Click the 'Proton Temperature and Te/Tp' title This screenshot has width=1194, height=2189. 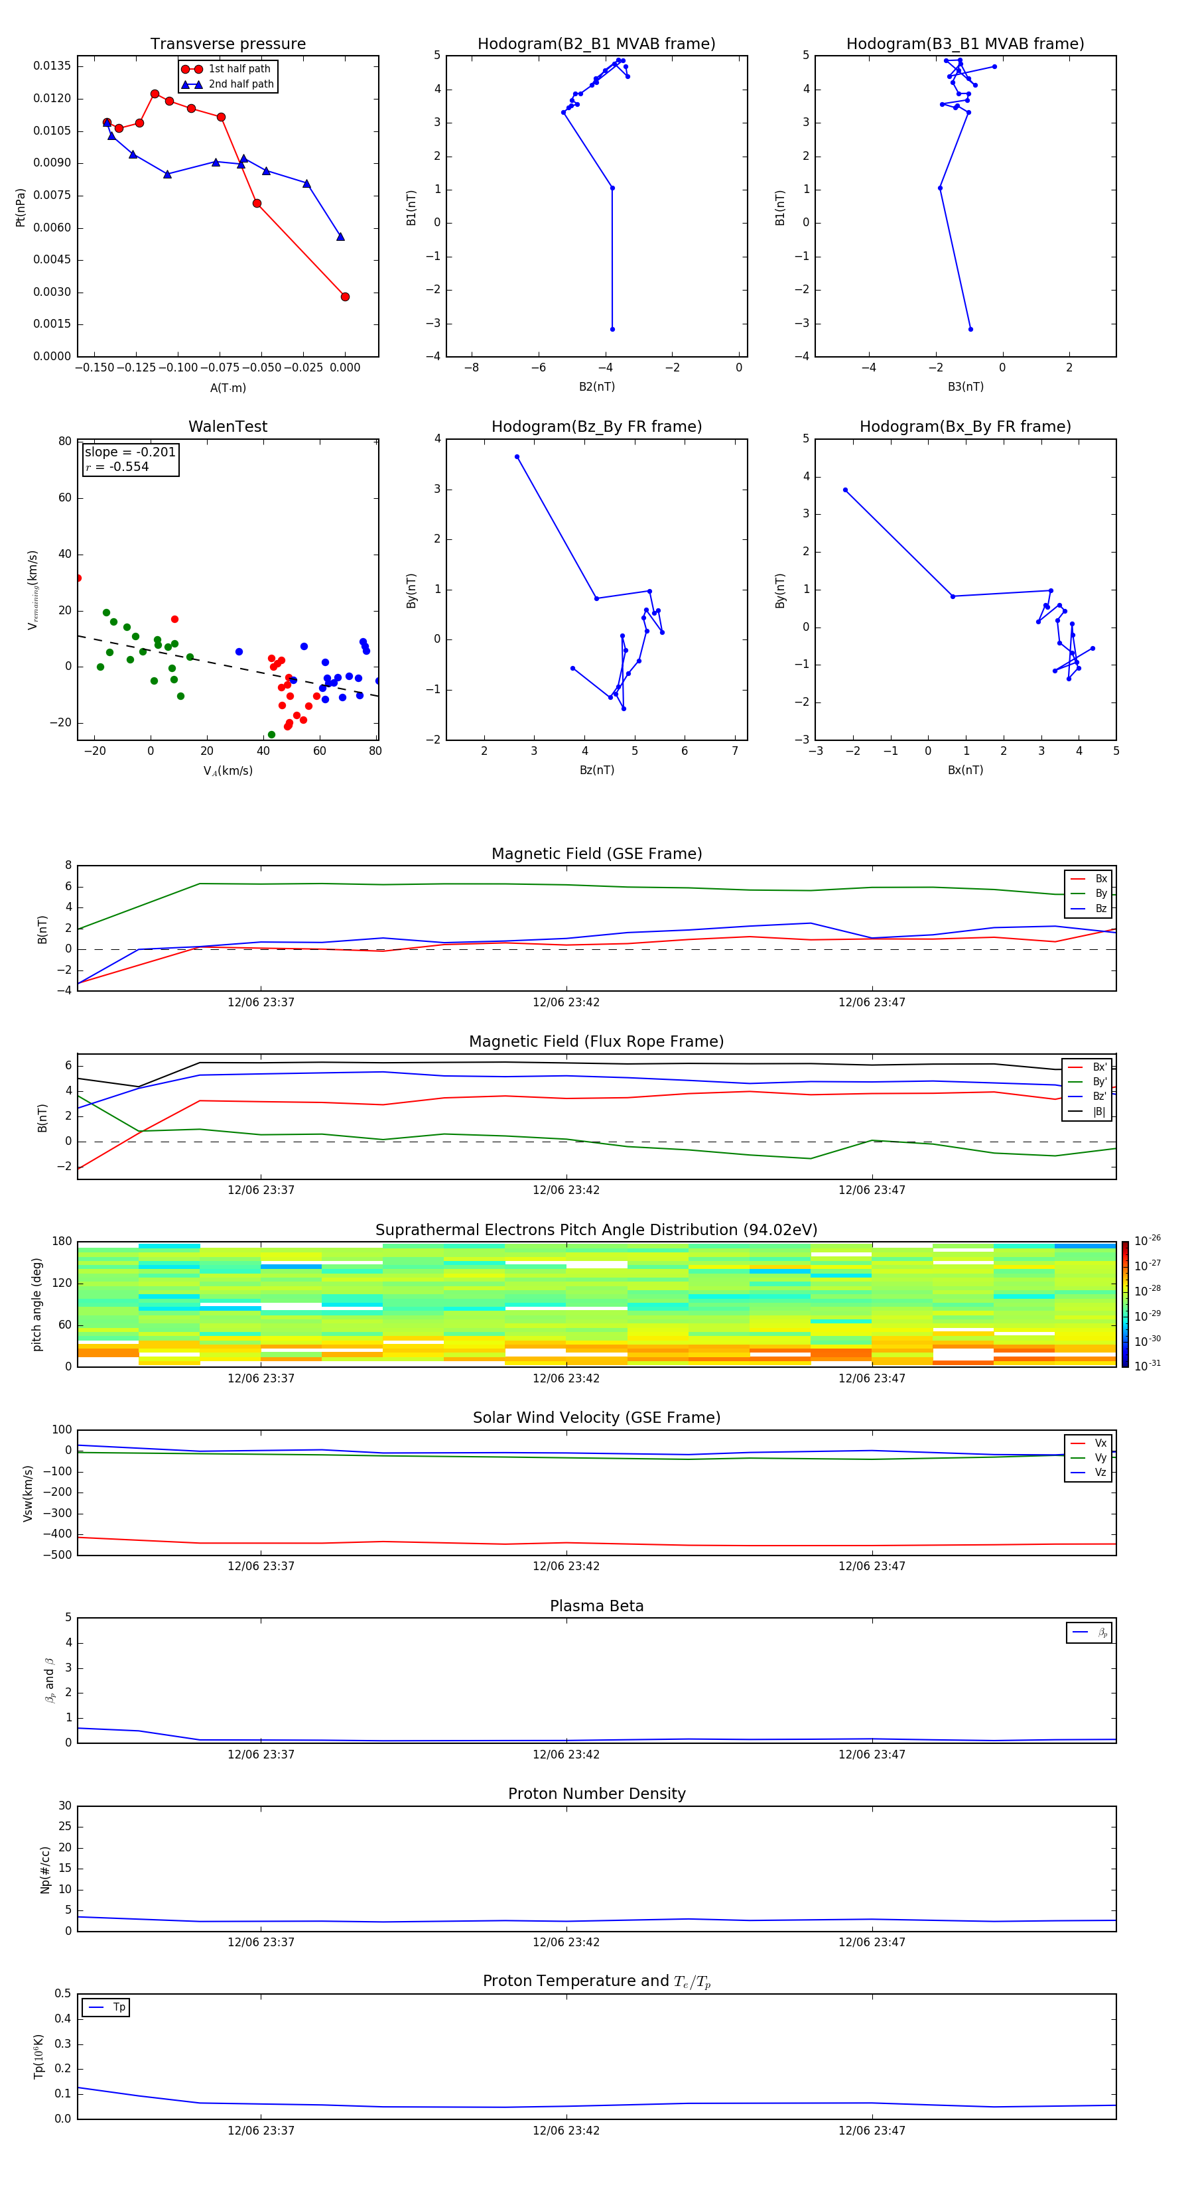(x=596, y=1981)
